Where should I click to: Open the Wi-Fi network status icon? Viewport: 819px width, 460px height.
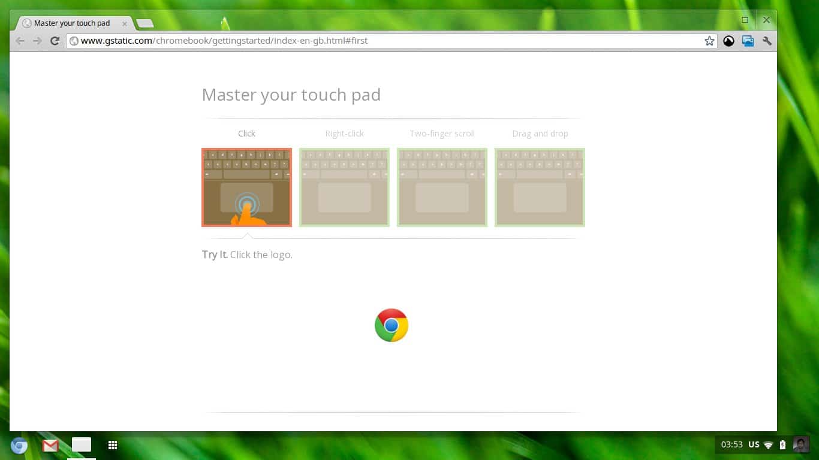(769, 445)
